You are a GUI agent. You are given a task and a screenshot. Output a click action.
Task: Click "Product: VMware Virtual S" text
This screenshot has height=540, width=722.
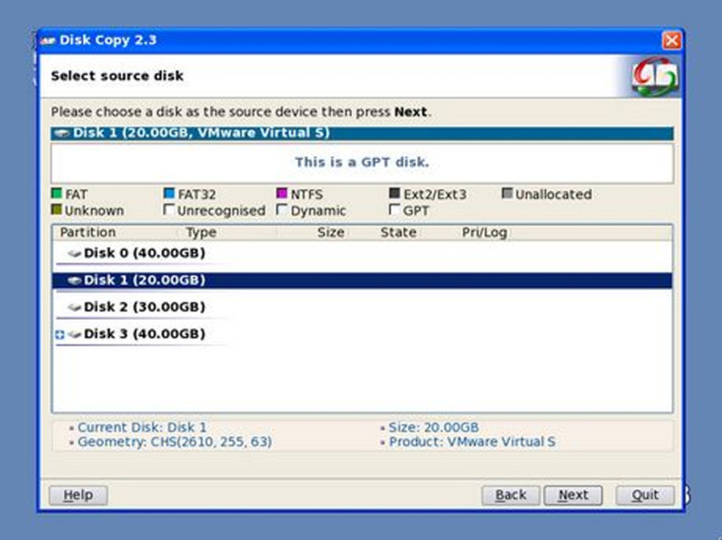(x=472, y=442)
